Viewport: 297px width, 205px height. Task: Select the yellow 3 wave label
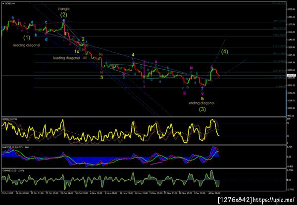click(x=101, y=77)
